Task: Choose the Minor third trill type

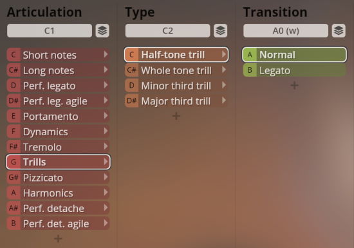Action: 176,86
